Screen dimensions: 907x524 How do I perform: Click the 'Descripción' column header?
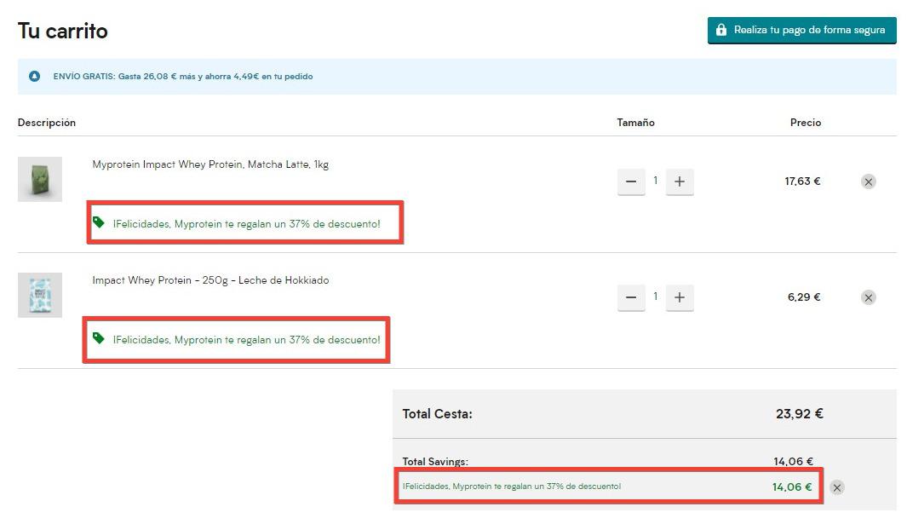(x=47, y=122)
